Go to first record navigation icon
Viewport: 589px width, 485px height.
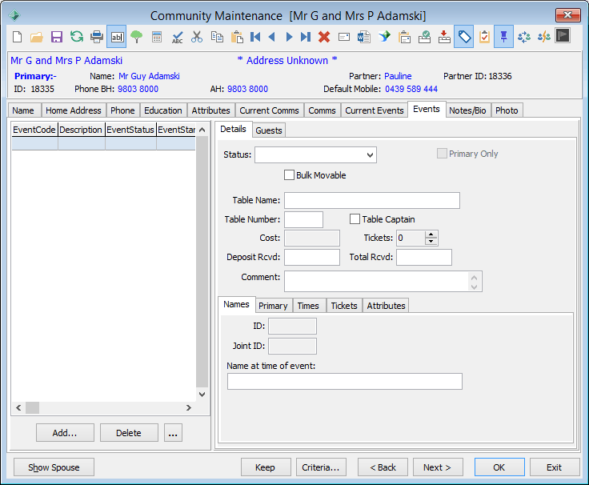click(255, 37)
